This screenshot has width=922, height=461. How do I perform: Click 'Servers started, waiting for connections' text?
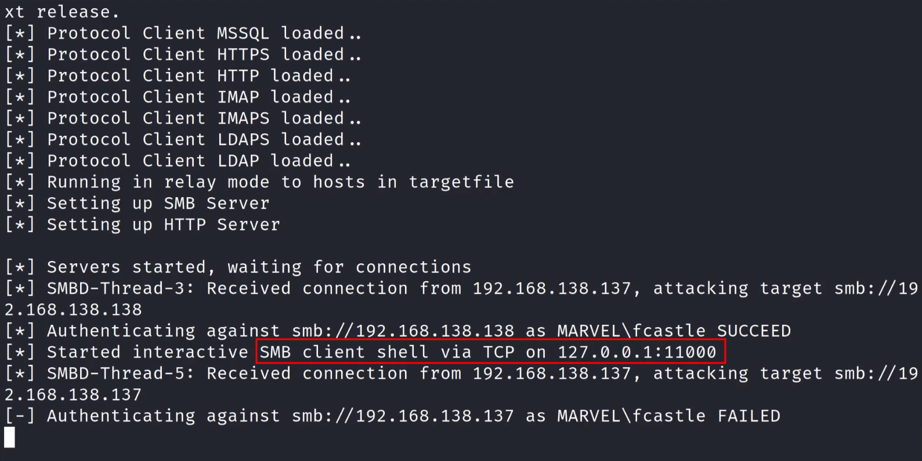tap(259, 267)
